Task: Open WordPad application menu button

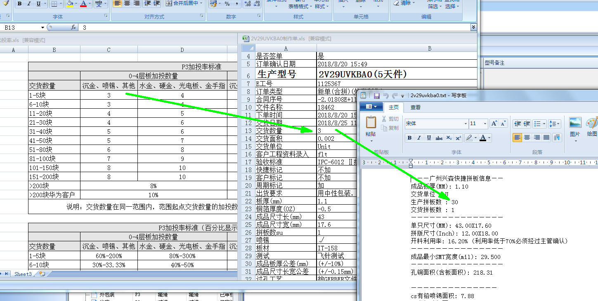Action: [372, 107]
